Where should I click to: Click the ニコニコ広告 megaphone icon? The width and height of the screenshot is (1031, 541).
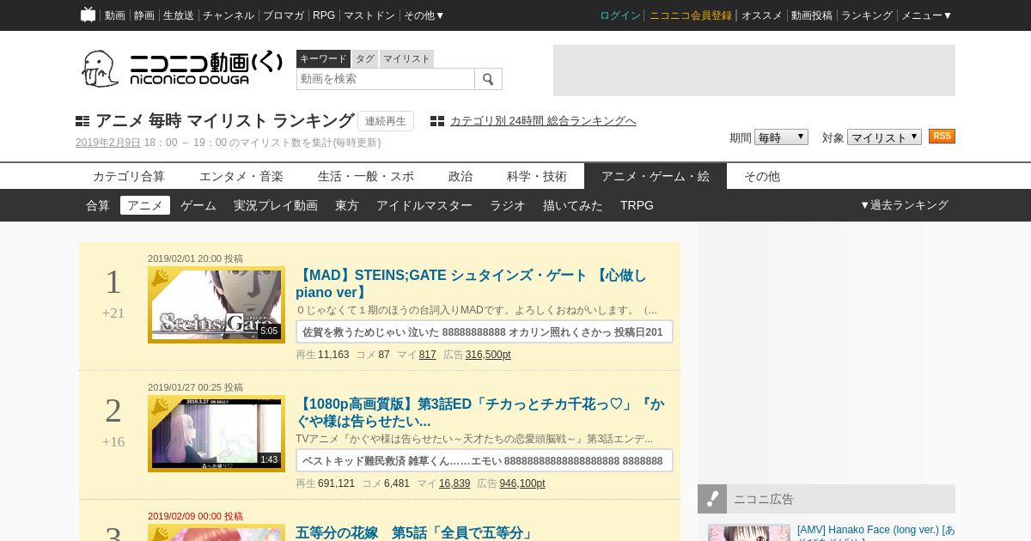click(712, 499)
